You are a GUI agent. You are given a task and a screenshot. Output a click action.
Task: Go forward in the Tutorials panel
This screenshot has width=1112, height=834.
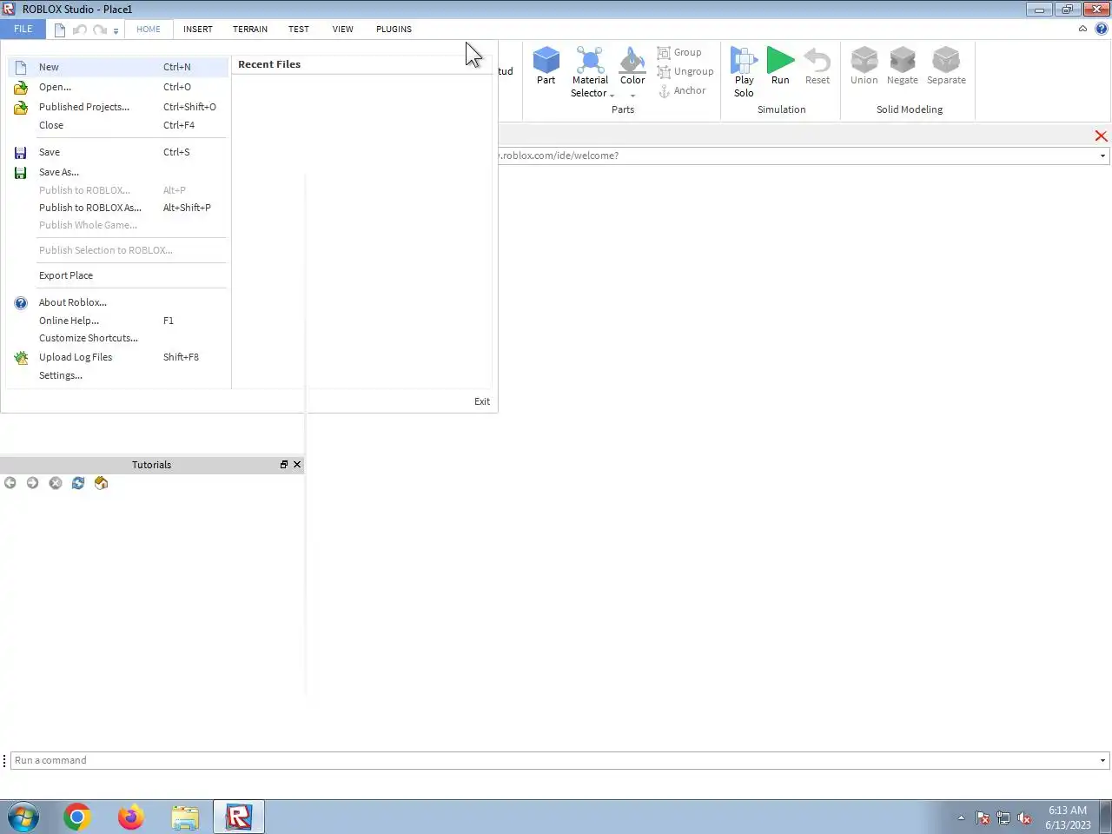point(32,483)
